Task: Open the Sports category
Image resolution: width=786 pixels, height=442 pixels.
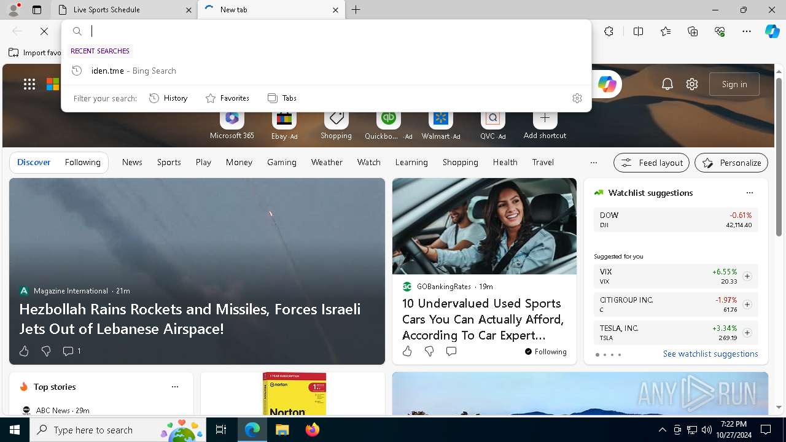Action: pyautogui.click(x=169, y=163)
